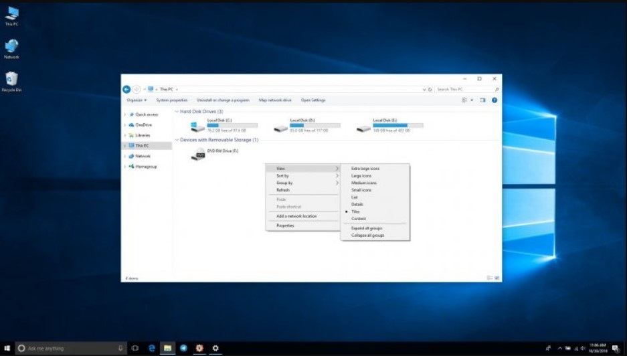Select Details view option
The image size is (627, 356).
tap(357, 204)
